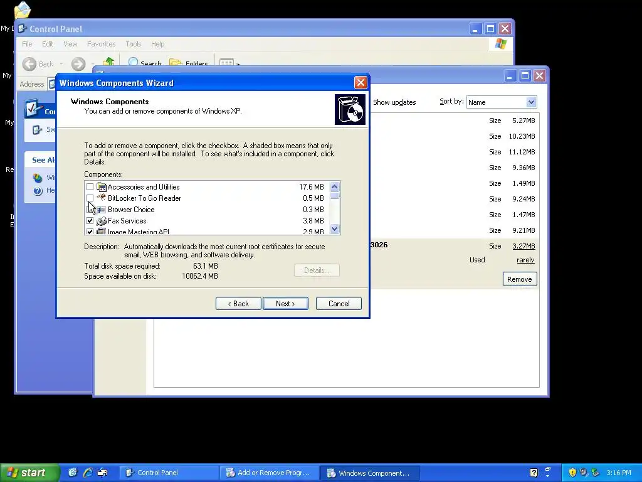Select the Fax Services icon
Screen dimensions: 642x482
click(101, 221)
